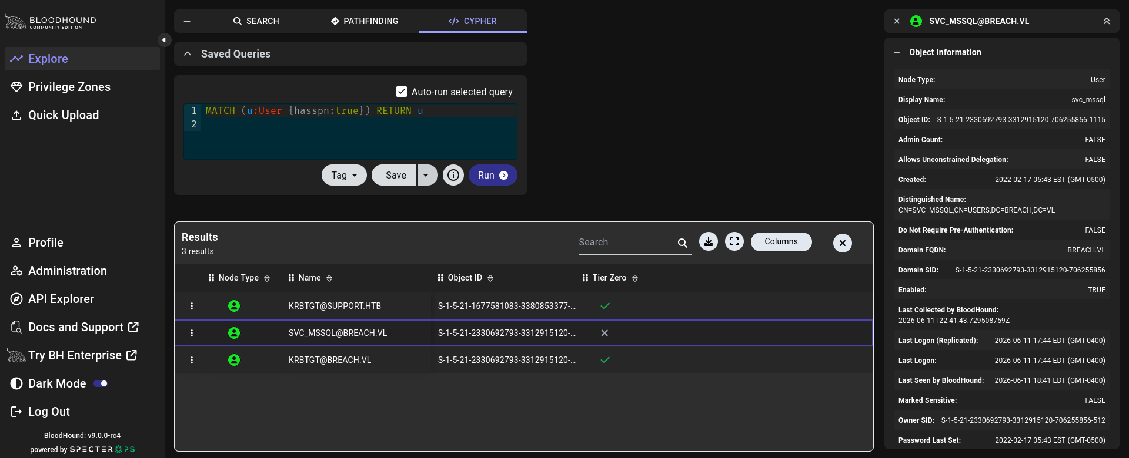Minimize the search panel with the dash icon

tap(187, 21)
